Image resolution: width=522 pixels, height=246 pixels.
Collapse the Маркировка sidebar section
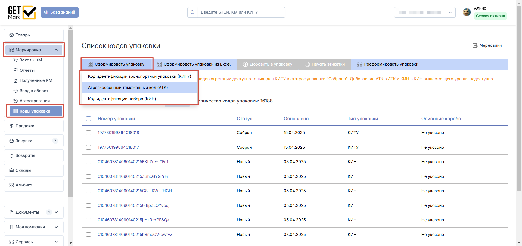click(x=56, y=50)
